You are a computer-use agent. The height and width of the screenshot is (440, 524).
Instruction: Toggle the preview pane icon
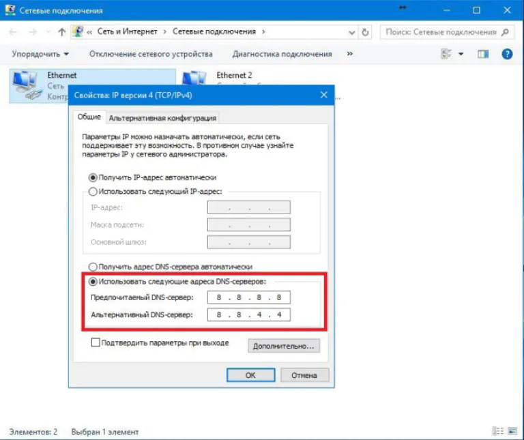(483, 54)
